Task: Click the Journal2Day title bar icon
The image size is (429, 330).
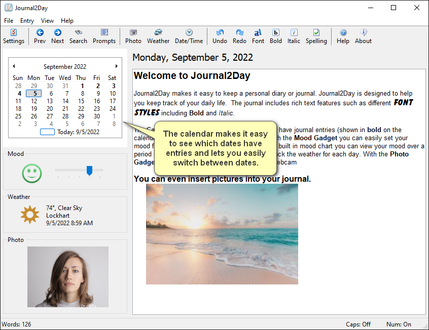Action: [9, 8]
